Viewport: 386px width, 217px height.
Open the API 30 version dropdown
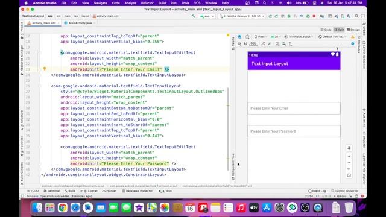pyautogui.click(x=276, y=37)
